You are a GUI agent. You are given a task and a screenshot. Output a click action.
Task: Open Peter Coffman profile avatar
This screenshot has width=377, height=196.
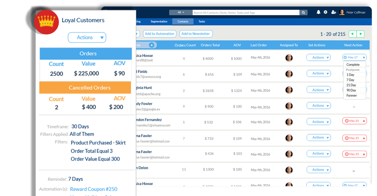342,12
